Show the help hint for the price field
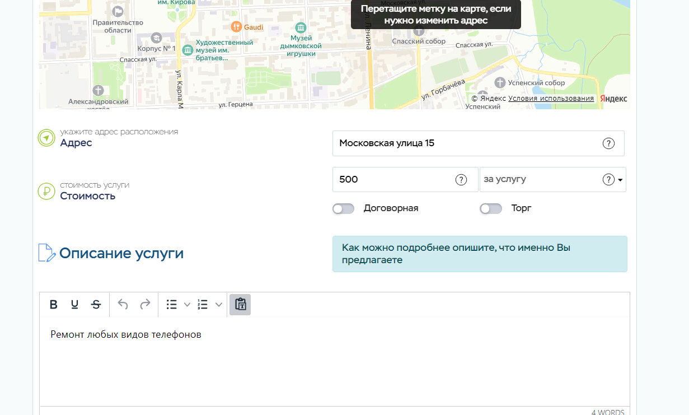Image resolution: width=689 pixels, height=415 pixels. (x=461, y=180)
